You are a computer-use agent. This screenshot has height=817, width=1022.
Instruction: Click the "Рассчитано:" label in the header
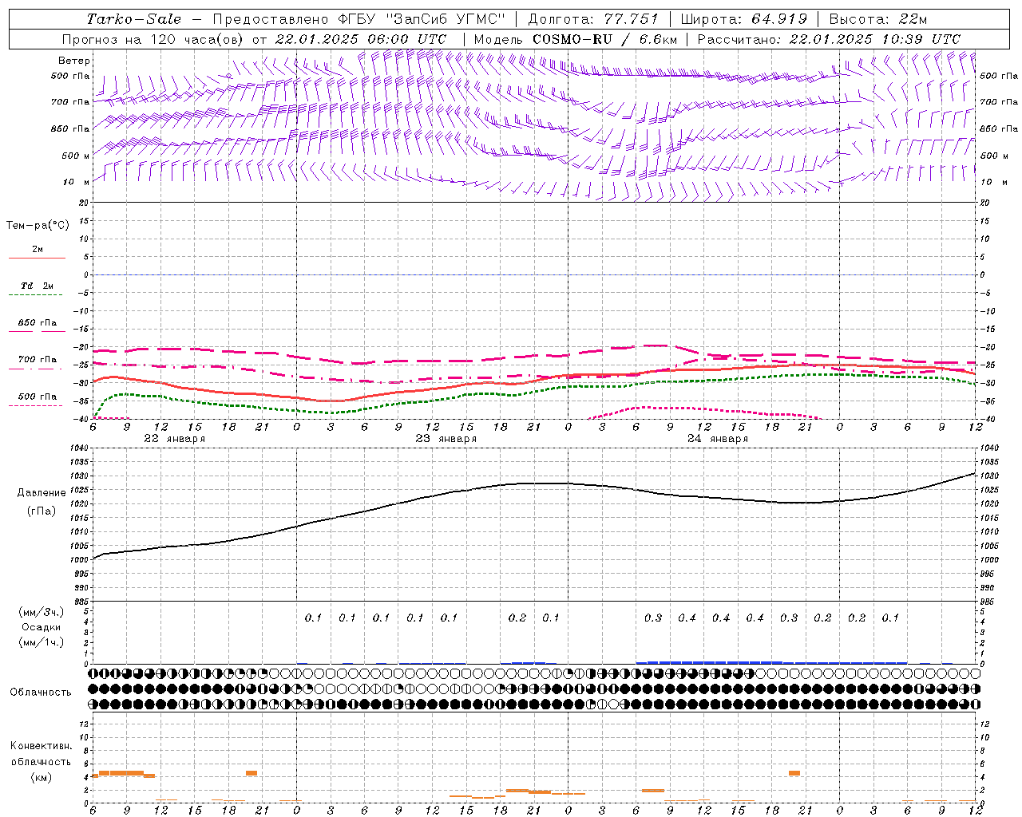pos(740,39)
